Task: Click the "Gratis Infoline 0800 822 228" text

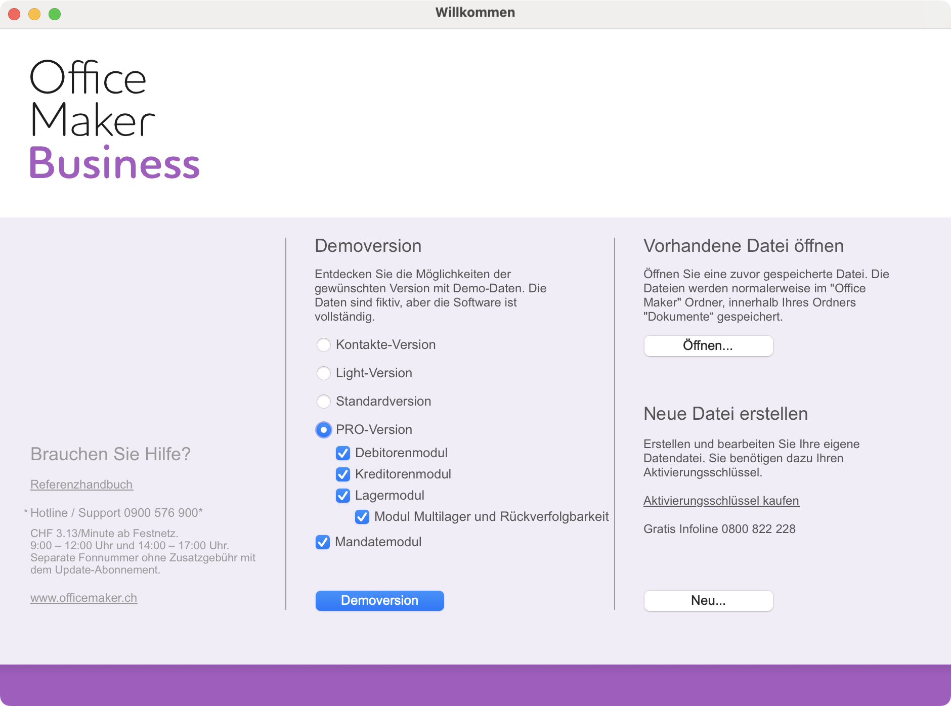Action: coord(719,529)
